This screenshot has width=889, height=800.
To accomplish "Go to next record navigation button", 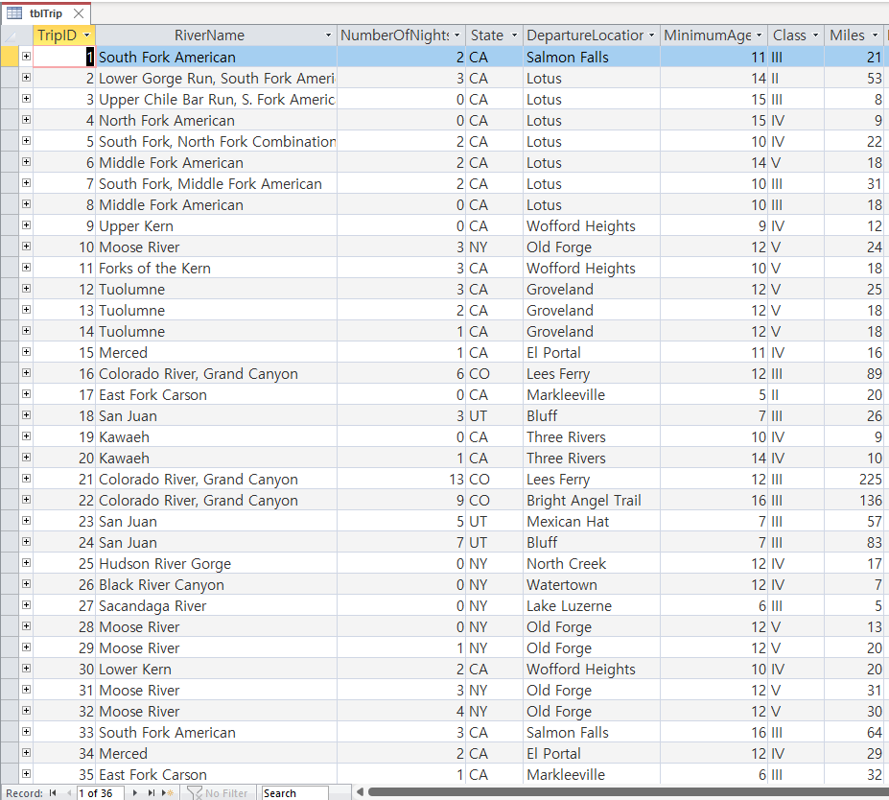I will (135, 792).
